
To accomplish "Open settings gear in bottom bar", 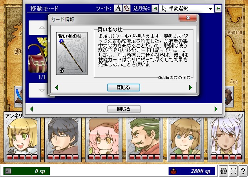I will click(224, 171).
